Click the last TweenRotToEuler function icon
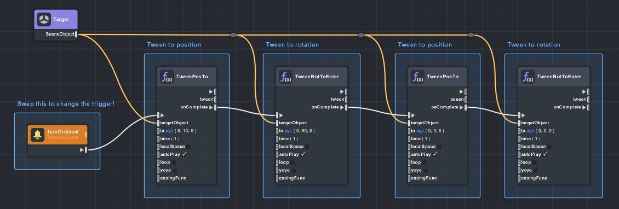Image resolution: width=619 pixels, height=209 pixels. pyautogui.click(x=528, y=77)
